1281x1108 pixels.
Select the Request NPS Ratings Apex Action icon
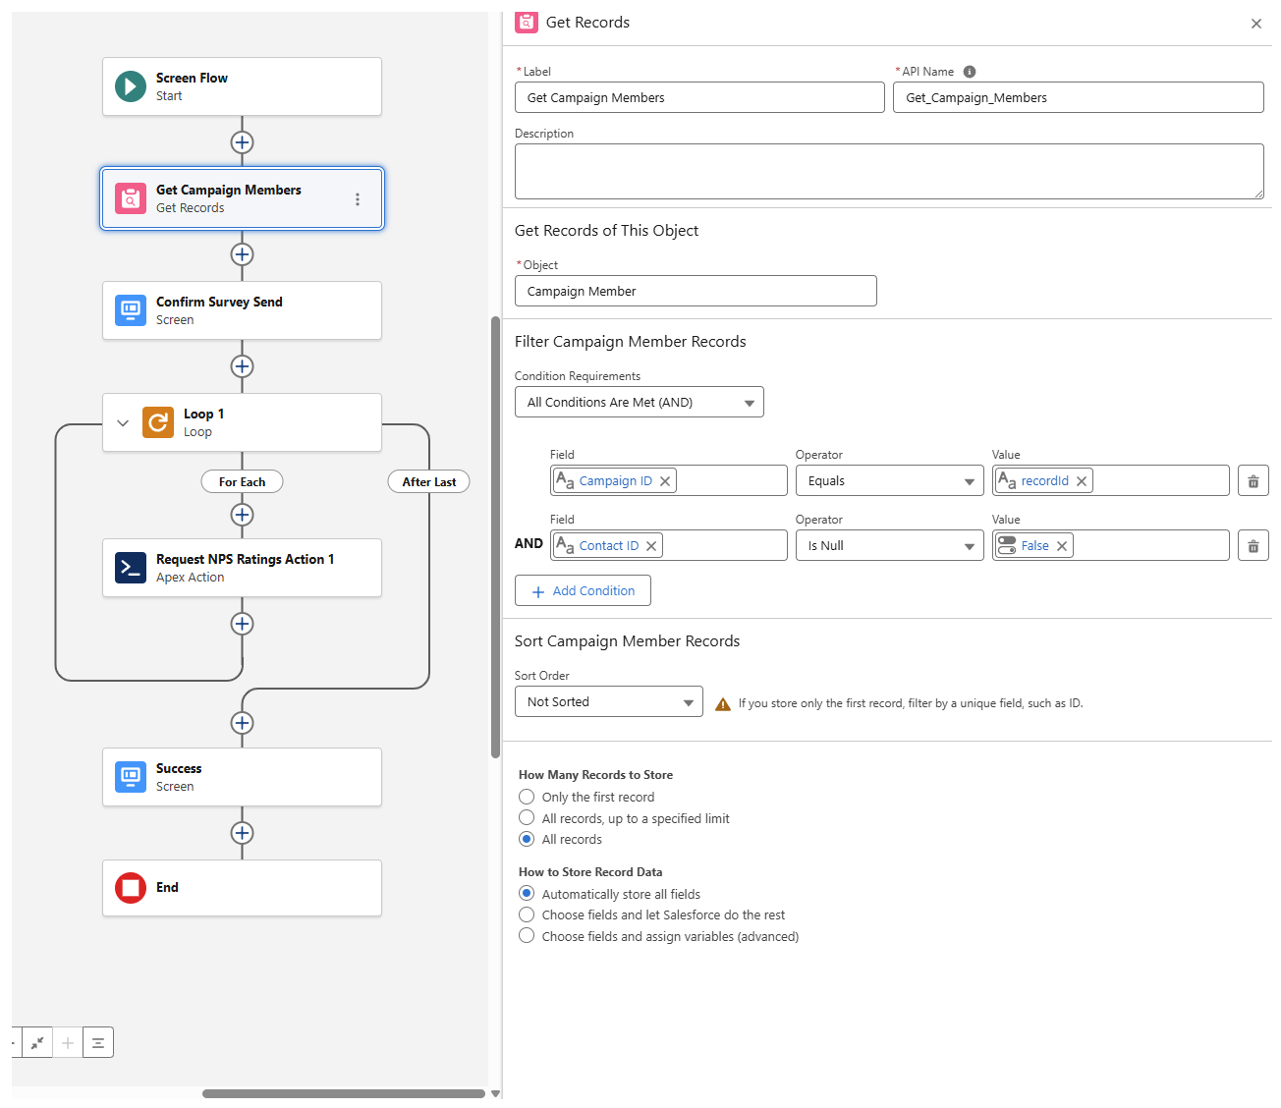(x=131, y=568)
